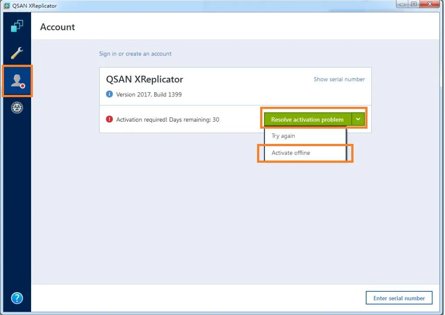
Task: Click Activation required! Days remaining: 30 text
Action: pyautogui.click(x=167, y=119)
